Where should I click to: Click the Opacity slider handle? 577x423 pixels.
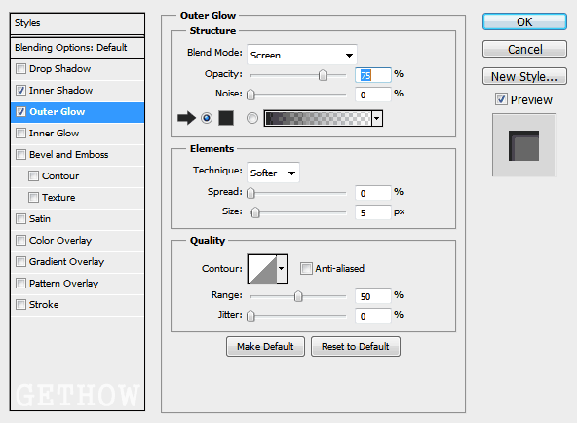click(323, 75)
